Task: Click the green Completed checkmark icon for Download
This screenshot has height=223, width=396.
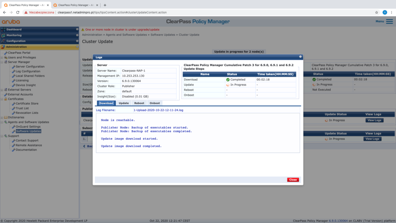Action: coord(228,79)
